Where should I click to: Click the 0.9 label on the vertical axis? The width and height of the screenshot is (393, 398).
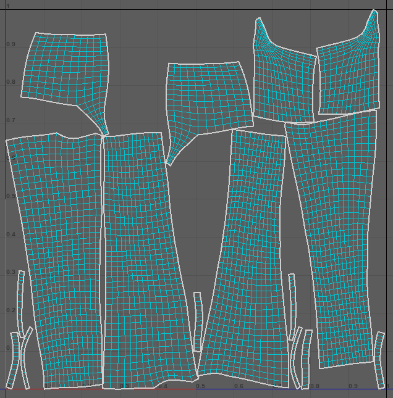tap(10, 44)
